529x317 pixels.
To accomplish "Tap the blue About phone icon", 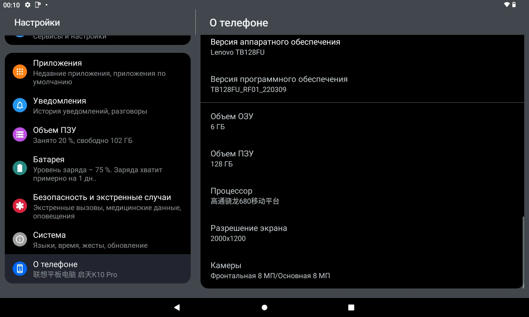I will [20, 269].
